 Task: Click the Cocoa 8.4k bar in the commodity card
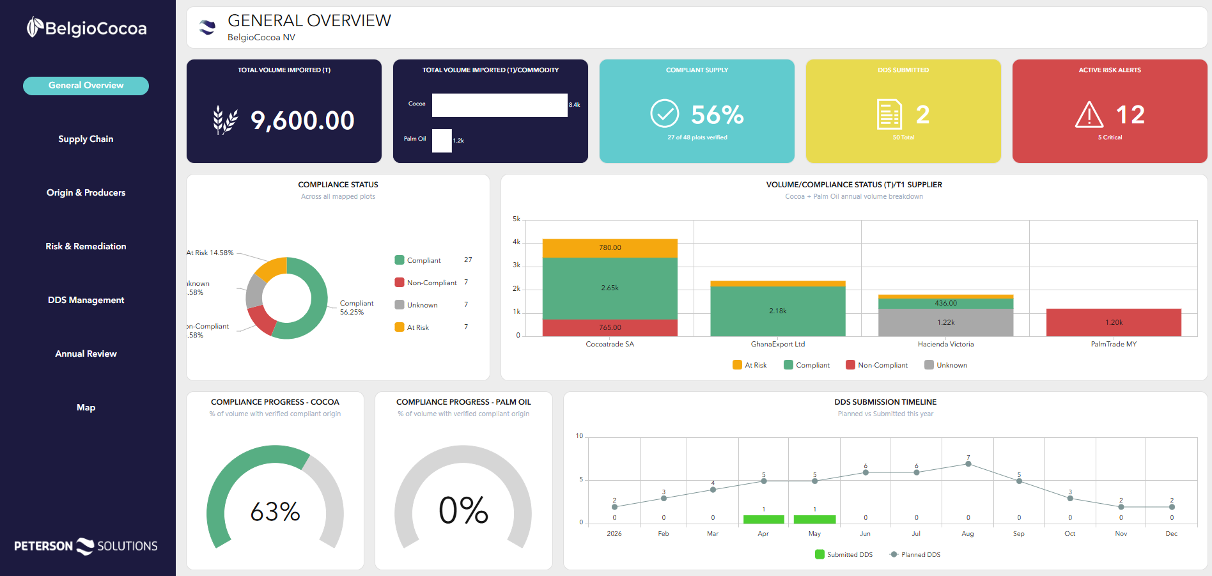click(500, 105)
